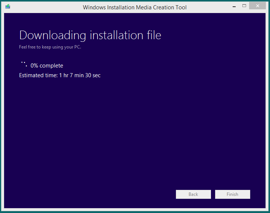
Task: Minimize the Media Creation Tool window
Action: (x=234, y=6)
